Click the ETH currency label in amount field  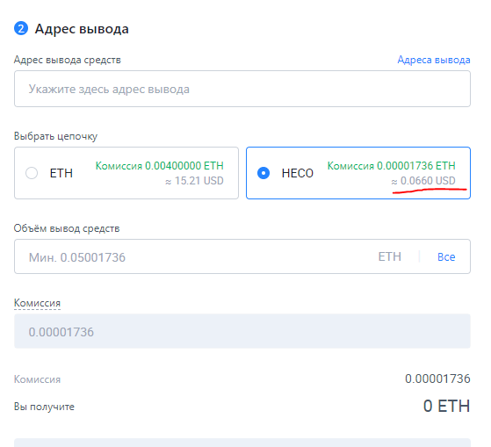pos(389,256)
